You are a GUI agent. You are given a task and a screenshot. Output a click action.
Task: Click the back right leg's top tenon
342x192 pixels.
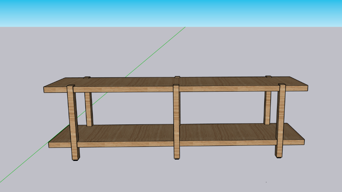268,77
